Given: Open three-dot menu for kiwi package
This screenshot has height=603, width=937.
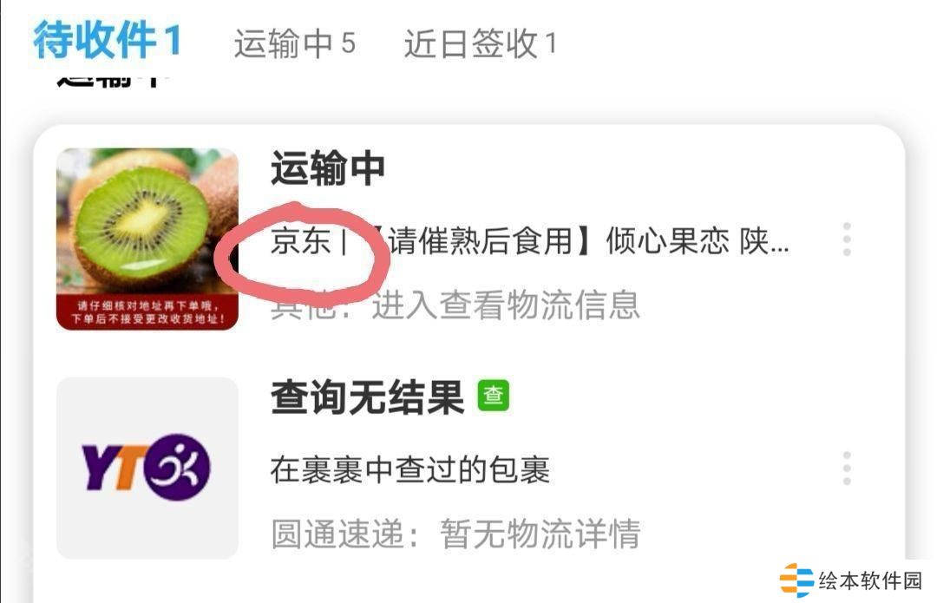Looking at the screenshot, I should click(x=846, y=239).
